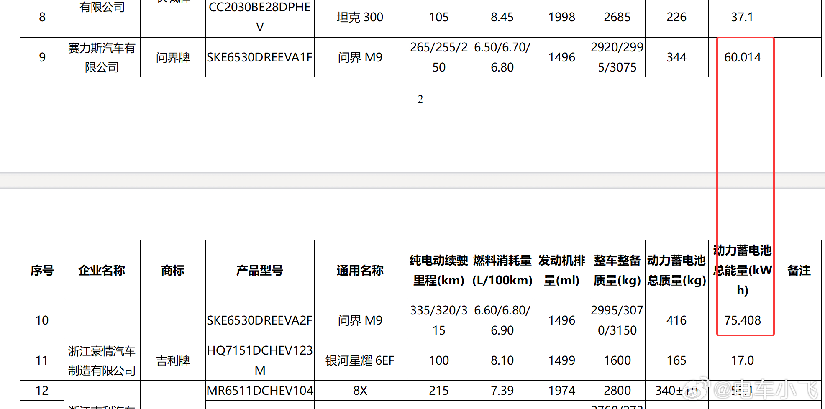Select the engine displacement value "1974"
The width and height of the screenshot is (825, 409).
tap(562, 391)
